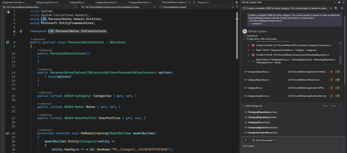Click the code editor vertical scrollbar
347x153 pixels.
pyautogui.click(x=237, y=36)
